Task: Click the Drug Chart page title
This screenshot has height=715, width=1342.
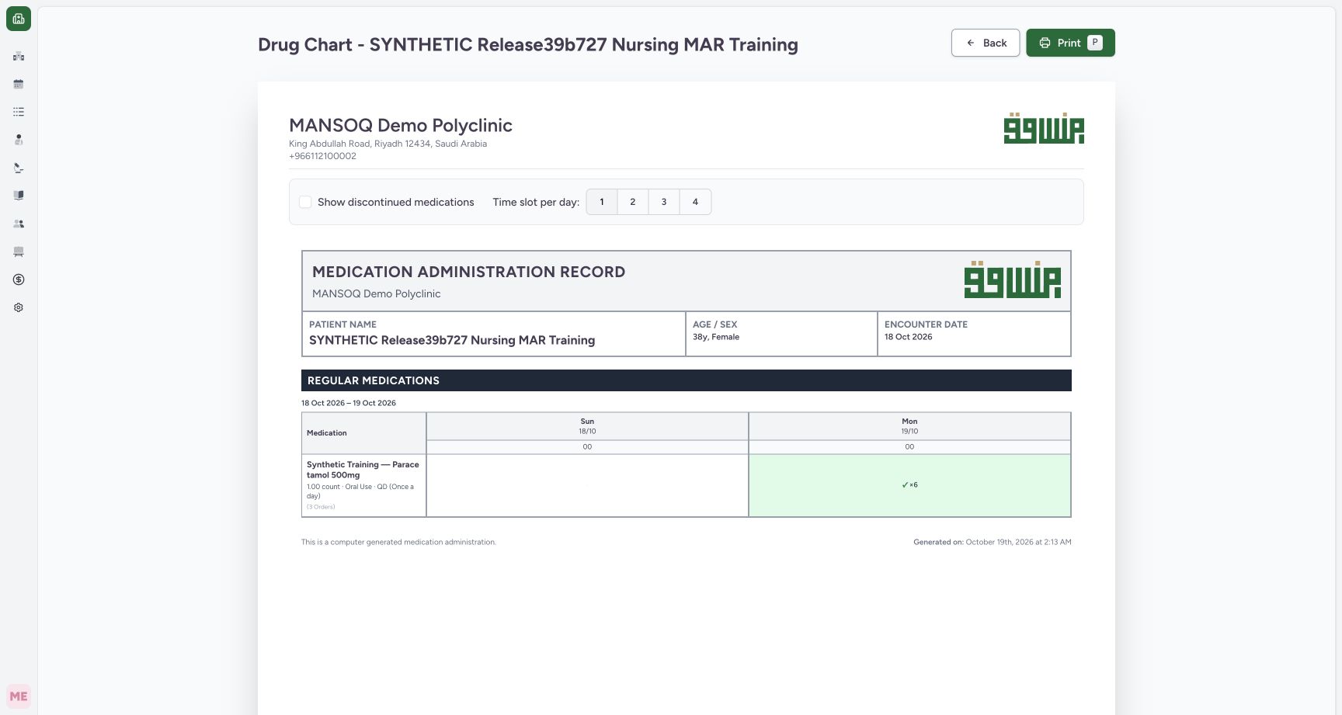Action: pyautogui.click(x=528, y=44)
